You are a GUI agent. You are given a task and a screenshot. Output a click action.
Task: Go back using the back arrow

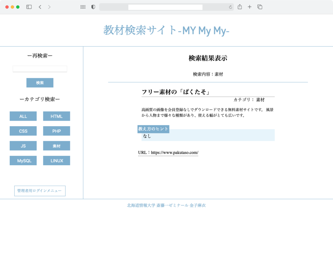coord(40,7)
